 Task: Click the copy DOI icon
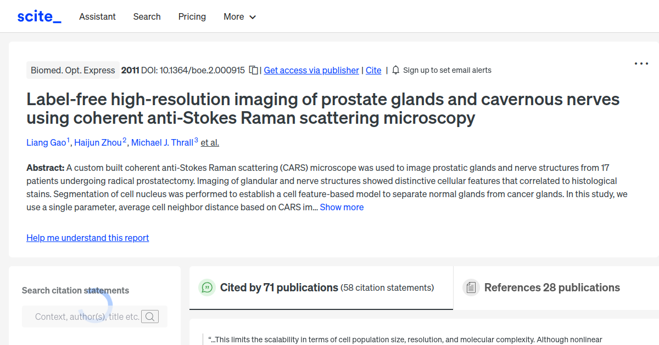(253, 70)
